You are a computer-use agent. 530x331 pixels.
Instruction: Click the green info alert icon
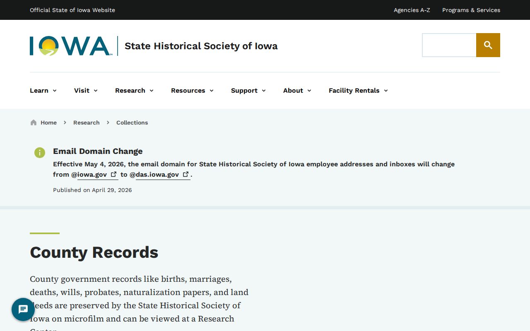40,153
